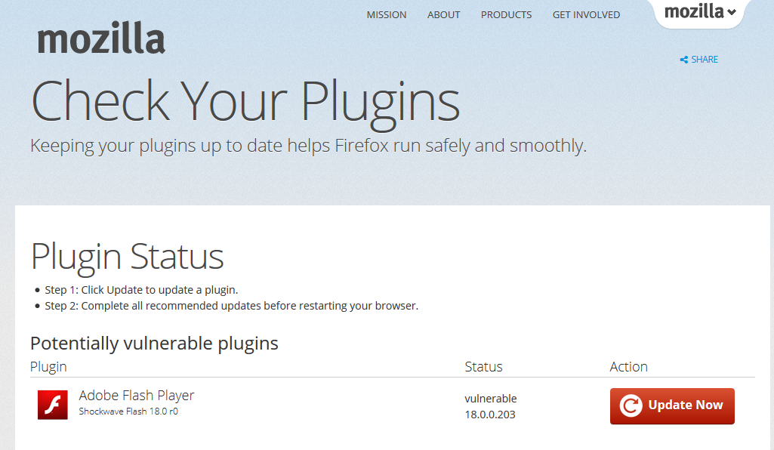Image resolution: width=774 pixels, height=450 pixels.
Task: Expand the mozilla tab dropdown arrow
Action: [x=732, y=12]
